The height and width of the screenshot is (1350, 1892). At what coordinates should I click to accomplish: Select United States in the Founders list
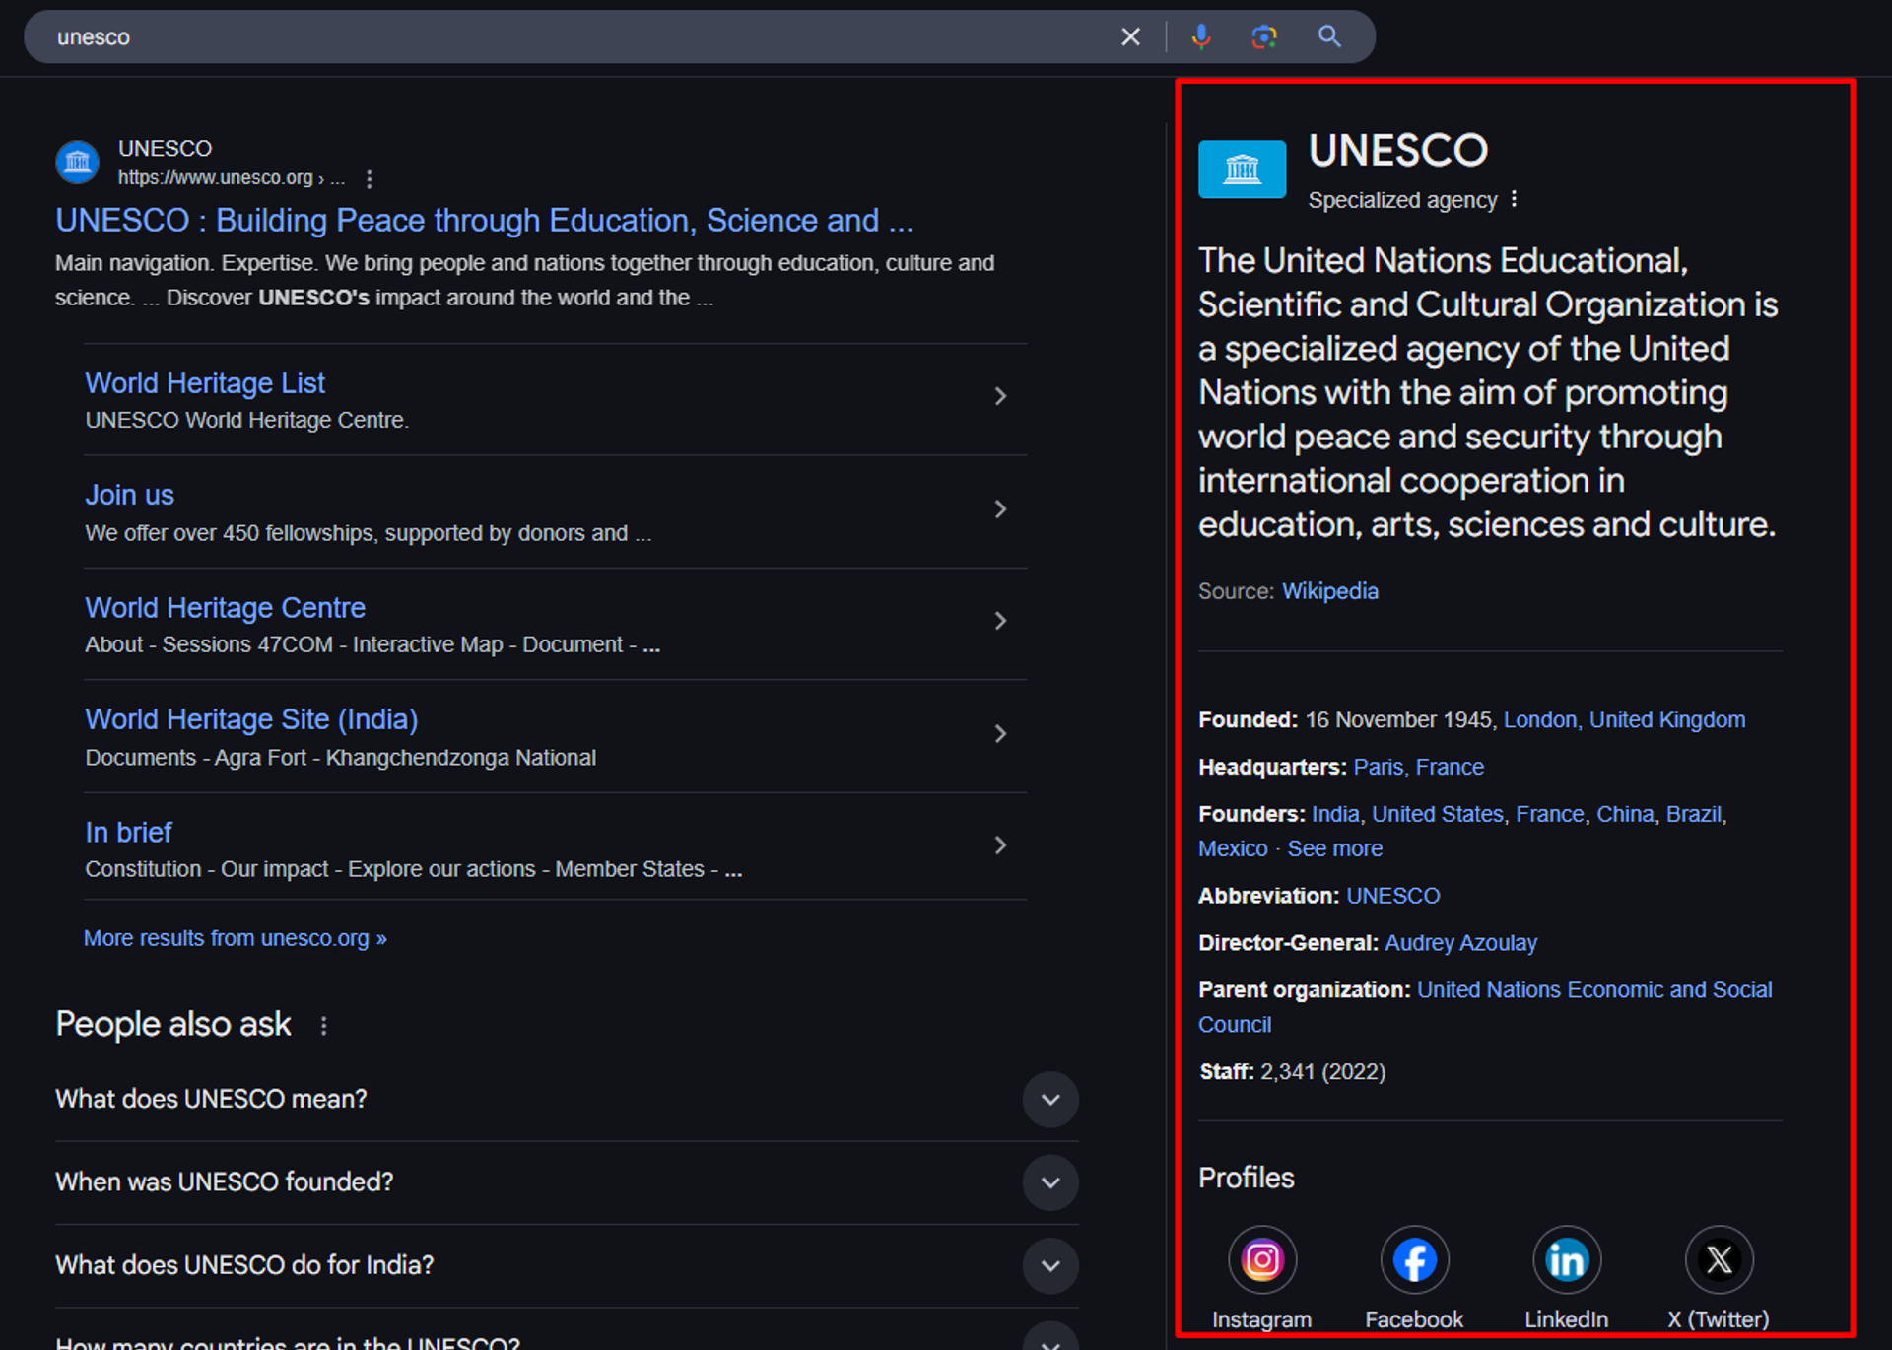[x=1438, y=815]
